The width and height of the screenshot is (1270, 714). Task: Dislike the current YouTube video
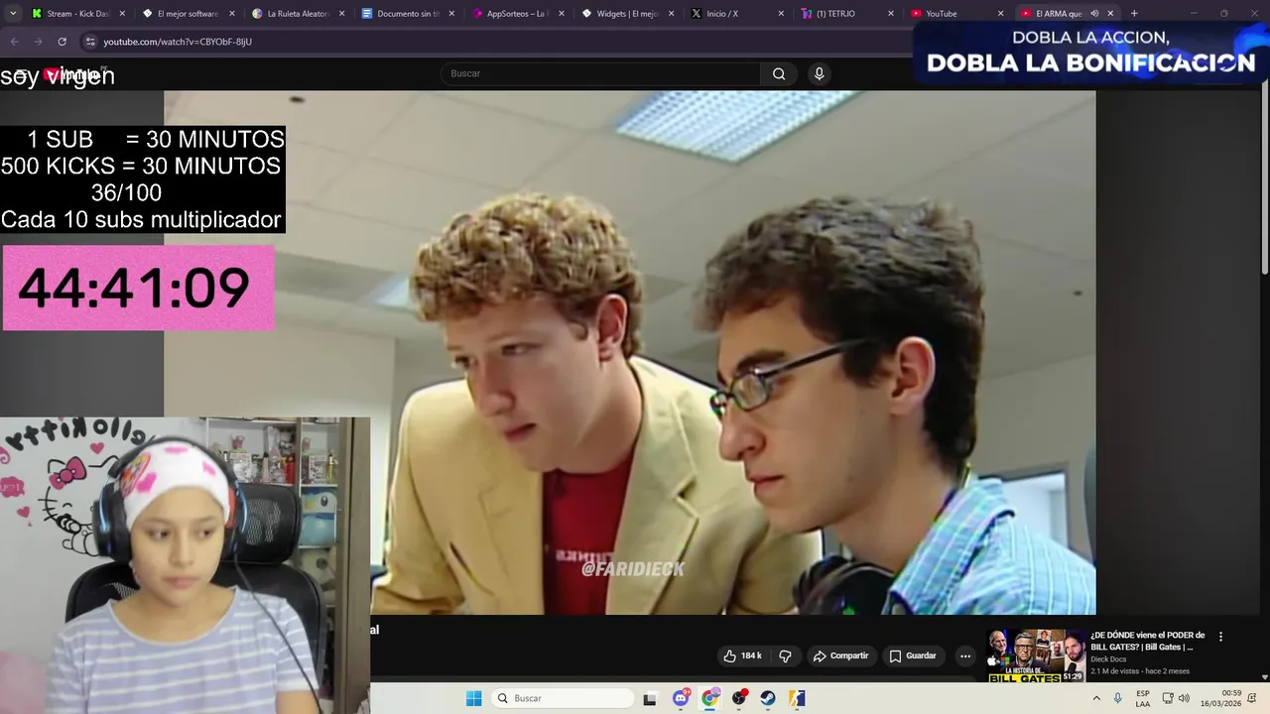pos(785,655)
